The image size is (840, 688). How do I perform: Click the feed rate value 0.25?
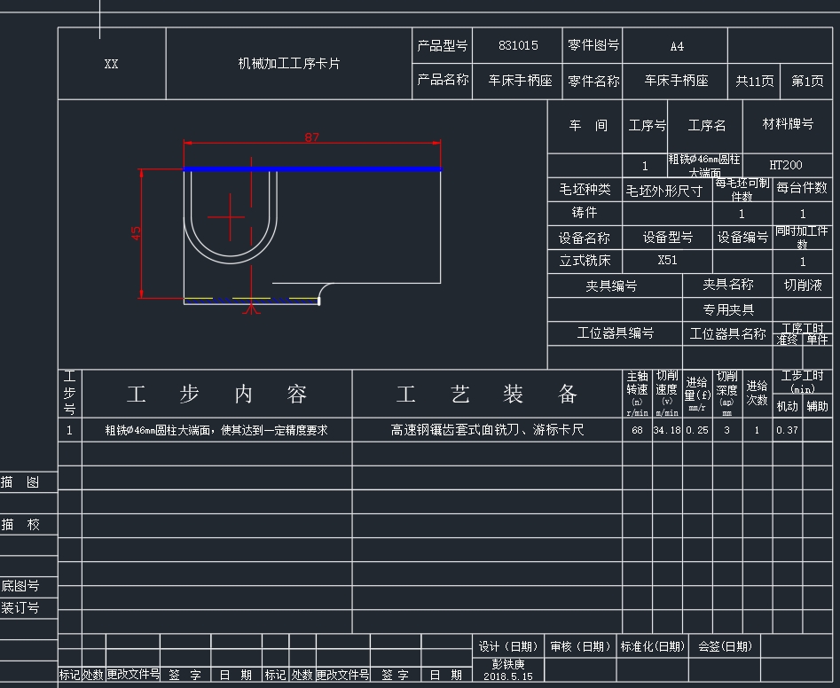697,430
